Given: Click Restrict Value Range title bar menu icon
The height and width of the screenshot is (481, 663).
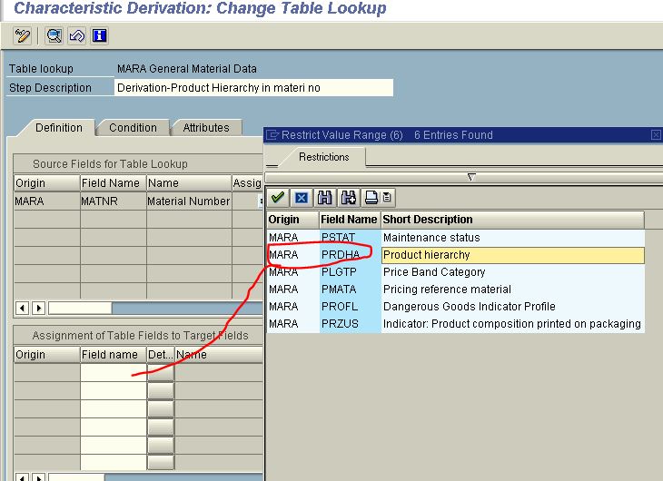Looking at the screenshot, I should point(272,135).
